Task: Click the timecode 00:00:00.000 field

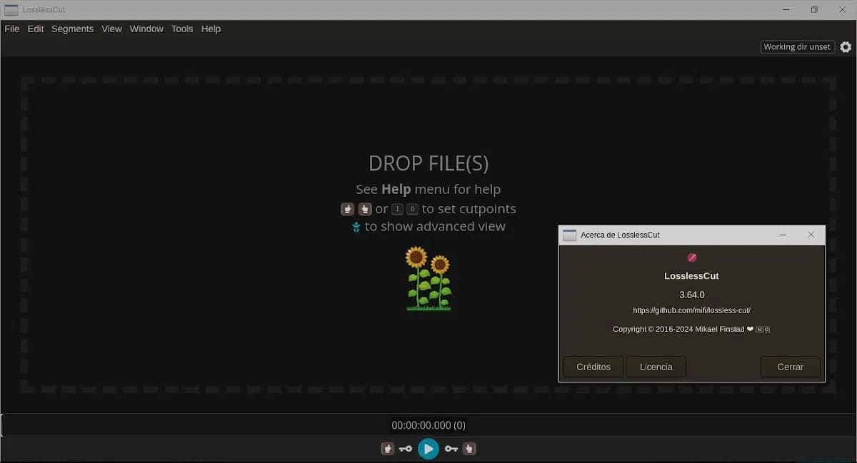Action: [x=428, y=425]
